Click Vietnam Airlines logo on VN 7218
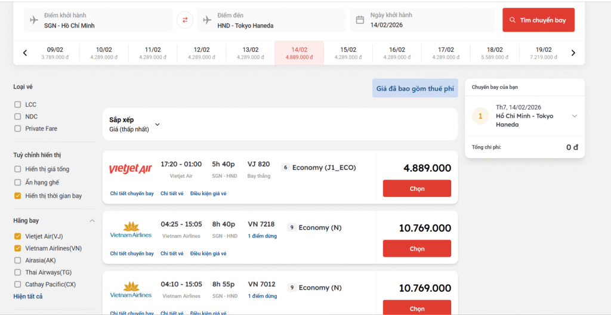Viewport: 611px width, 315px height. [131, 229]
